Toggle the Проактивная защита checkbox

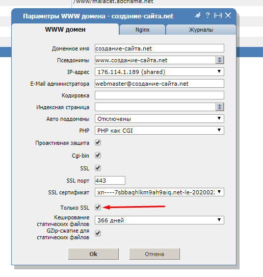click(x=98, y=142)
